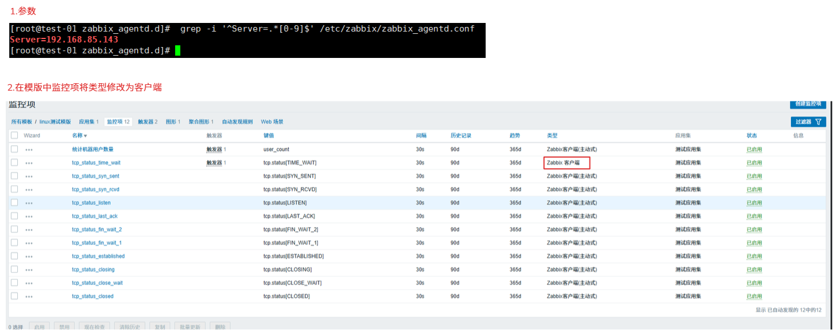Open wizard dots menu for tcp_status_syn_sent

coord(29,177)
